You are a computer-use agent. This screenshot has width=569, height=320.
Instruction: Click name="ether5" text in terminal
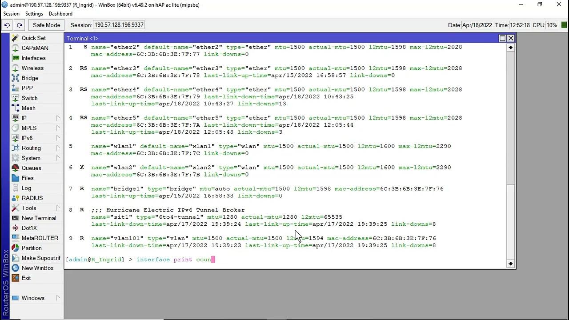(116, 118)
